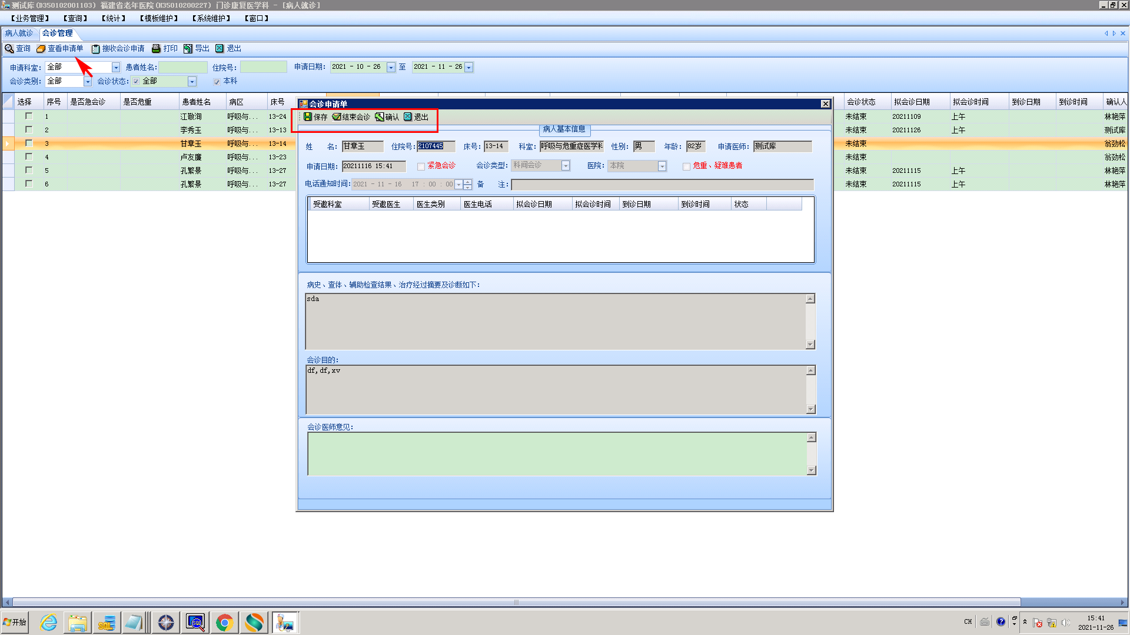Click the 查询 search icon in toolbar

click(9, 49)
